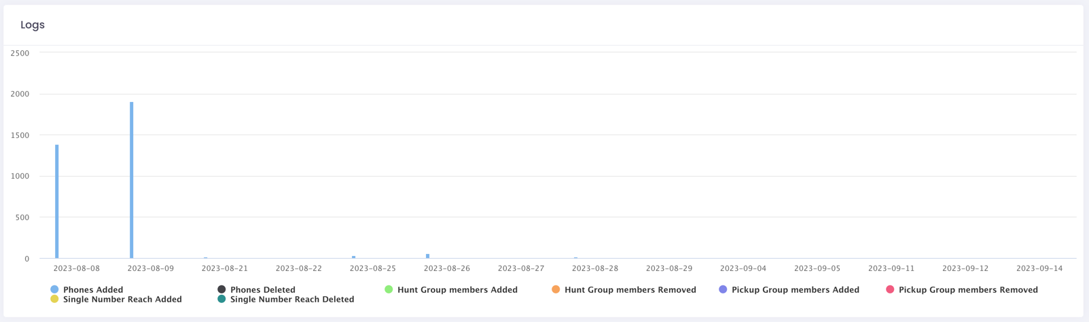Screen dimensions: 1089x322
Task: Toggle "Pickup Group members Added" legend text
Action: click(795, 290)
